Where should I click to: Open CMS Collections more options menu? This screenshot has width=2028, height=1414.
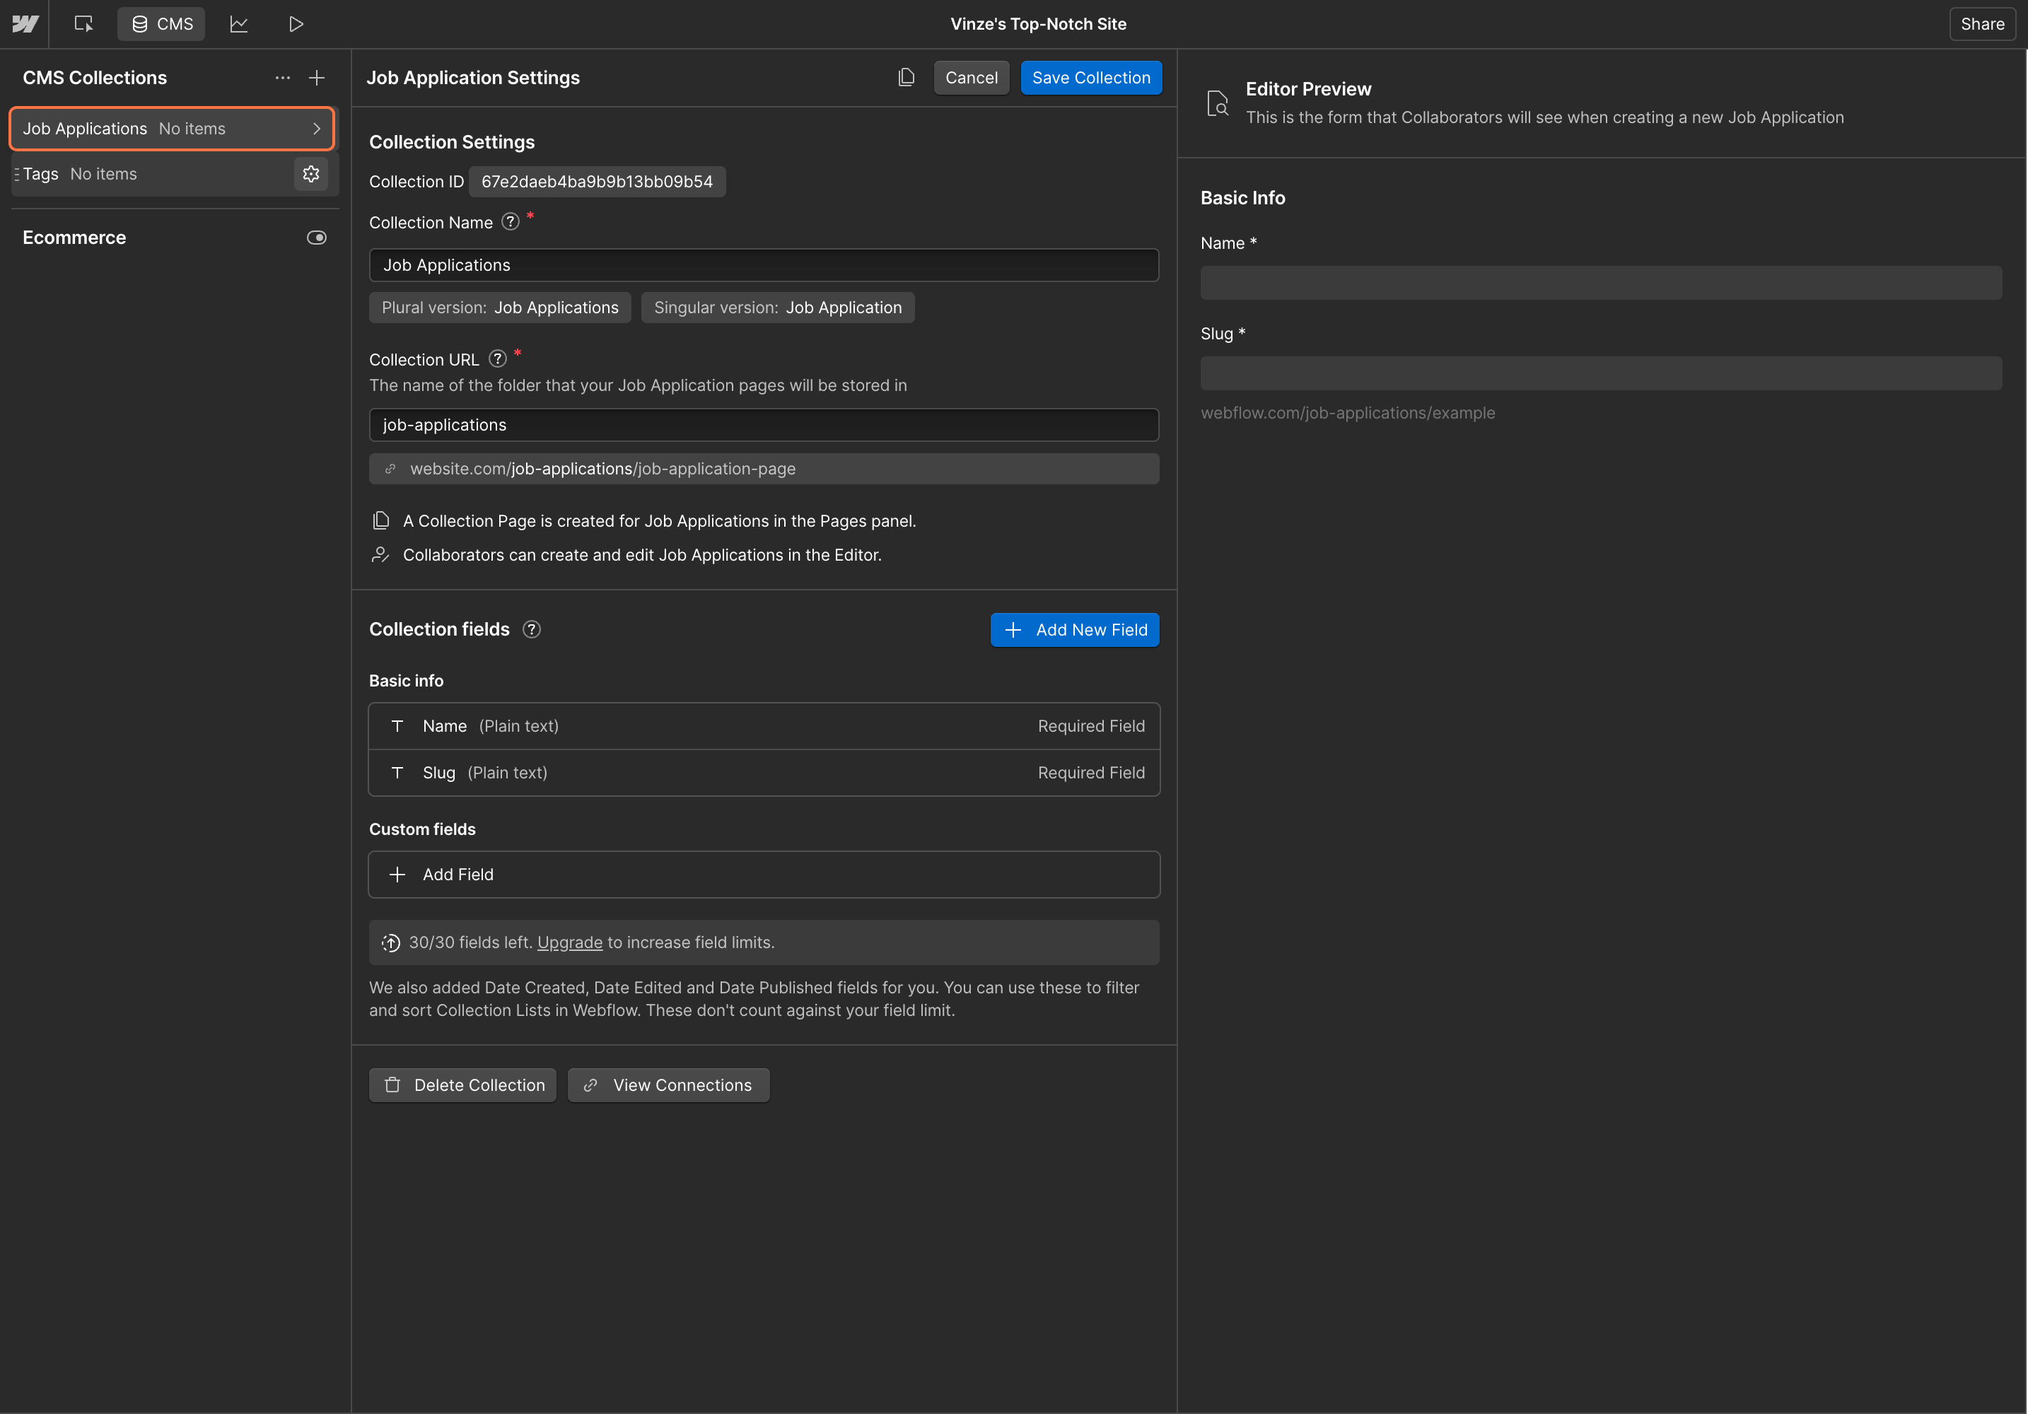coord(283,78)
